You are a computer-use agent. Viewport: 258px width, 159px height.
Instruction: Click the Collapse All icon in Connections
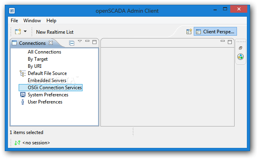pos(71,43)
